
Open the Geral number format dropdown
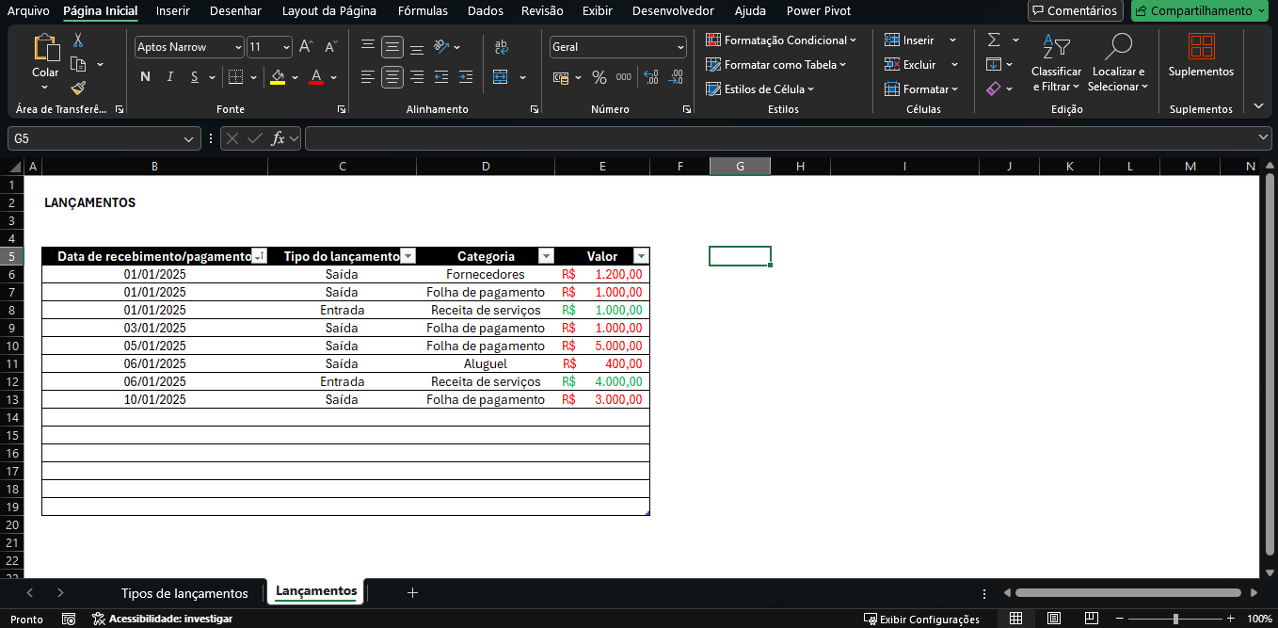[x=680, y=47]
